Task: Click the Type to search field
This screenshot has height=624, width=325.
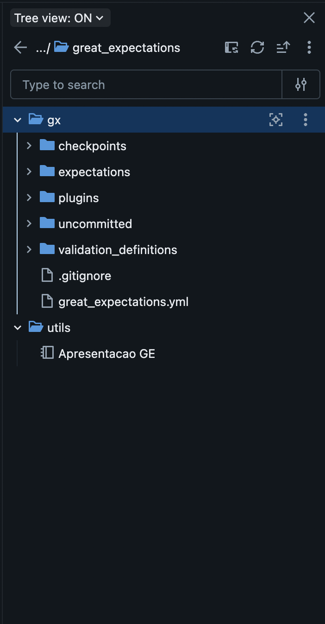Action: [x=146, y=84]
